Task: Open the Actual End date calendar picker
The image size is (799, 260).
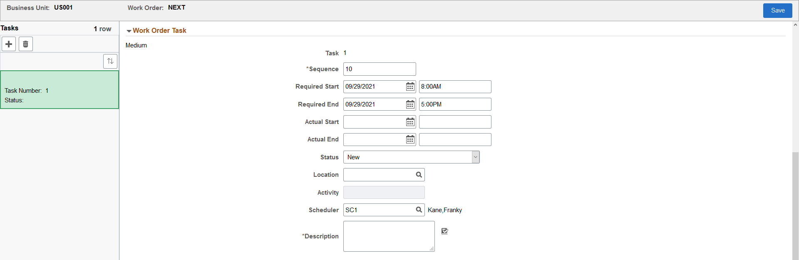Action: click(410, 139)
